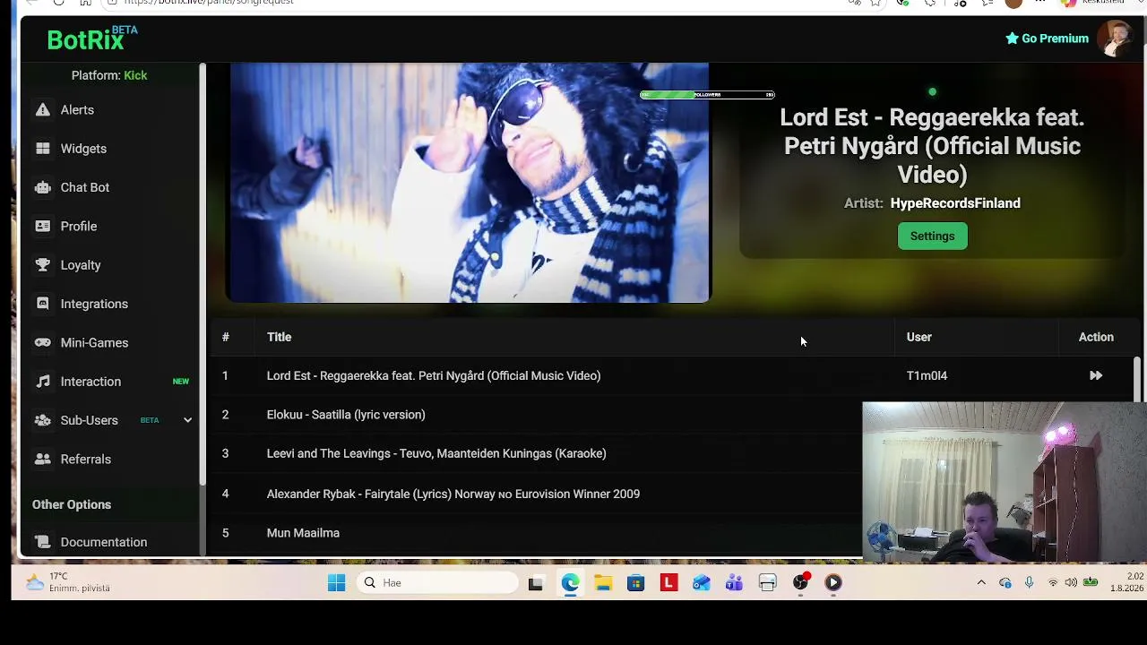1147x645 pixels.
Task: Click 'Alexander Rybak - Fairytale' queue entry
Action: tap(453, 494)
